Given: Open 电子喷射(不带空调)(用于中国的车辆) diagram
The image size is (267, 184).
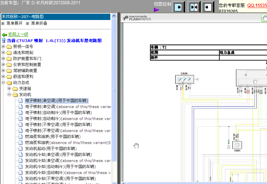Looking at the screenshot, I should pos(59,125).
